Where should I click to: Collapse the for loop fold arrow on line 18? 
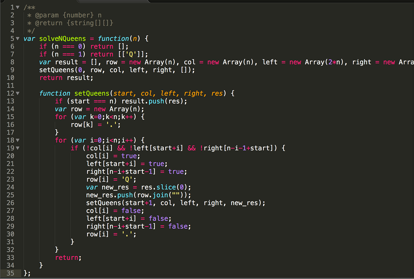pos(18,140)
